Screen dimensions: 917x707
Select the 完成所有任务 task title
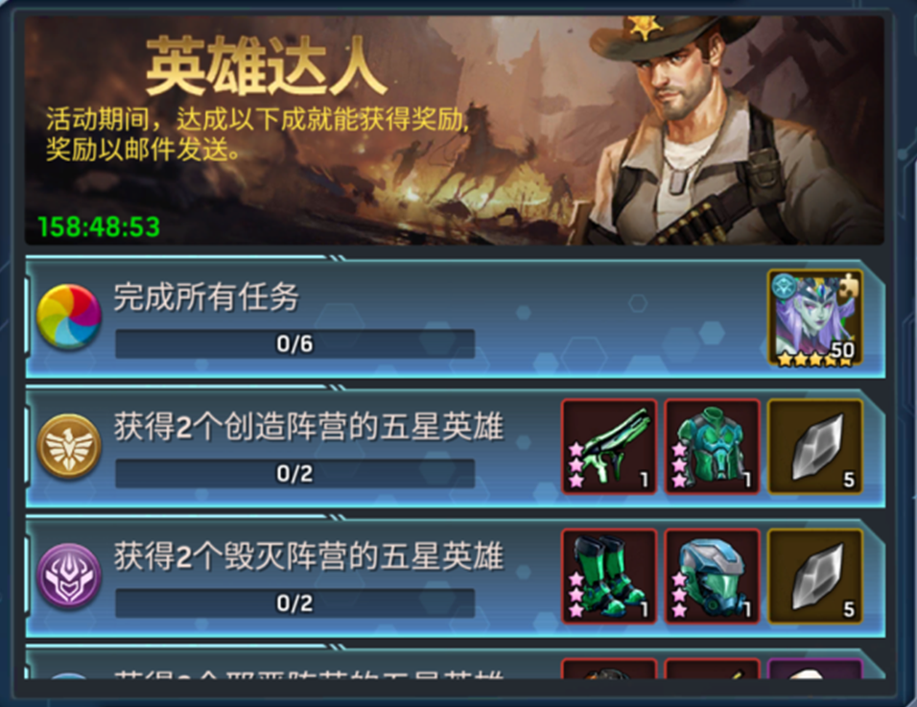(206, 296)
